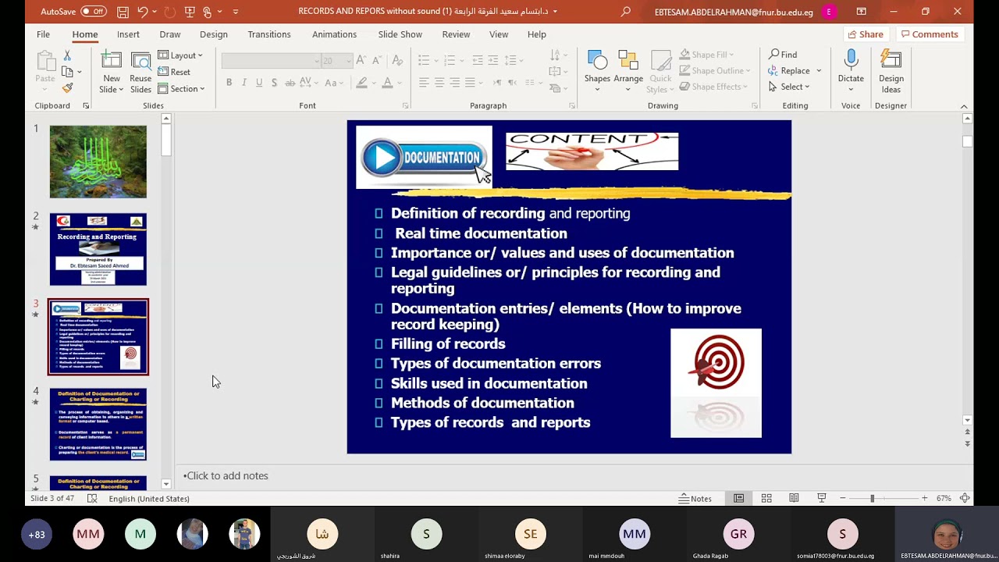
Task: Open Font dialog launcher
Action: click(x=405, y=106)
